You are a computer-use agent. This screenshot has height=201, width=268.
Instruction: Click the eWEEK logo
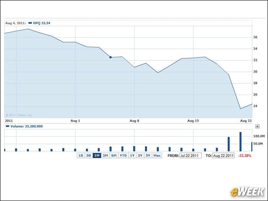pos(247,192)
